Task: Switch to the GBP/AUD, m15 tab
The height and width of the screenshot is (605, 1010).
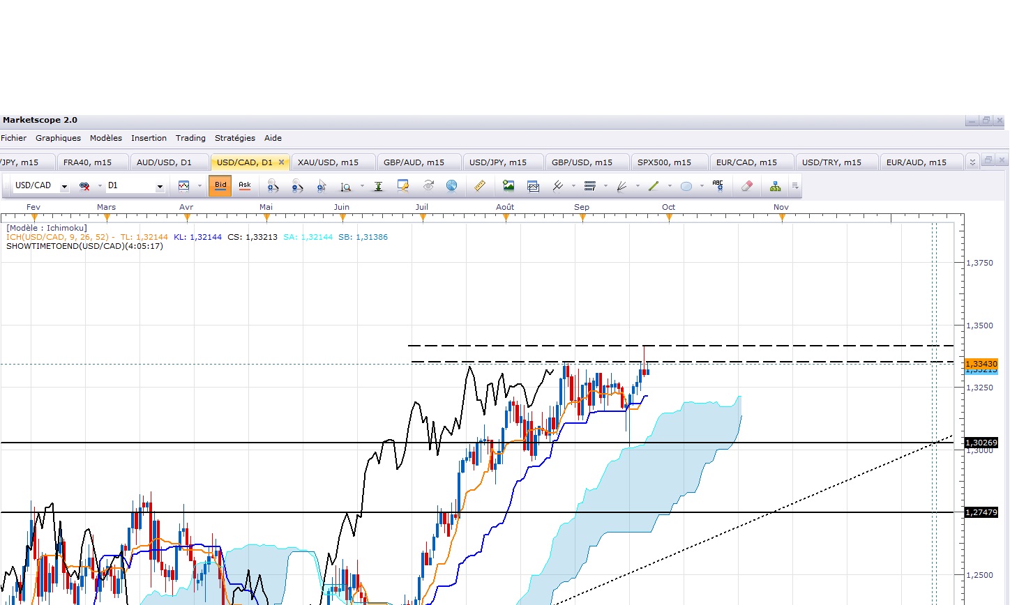Action: coord(419,162)
